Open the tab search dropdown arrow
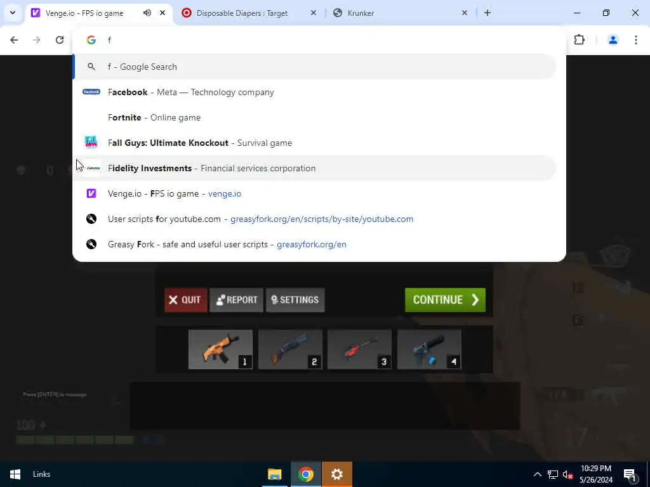 13,13
